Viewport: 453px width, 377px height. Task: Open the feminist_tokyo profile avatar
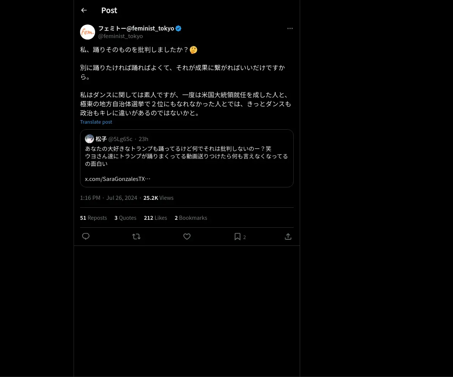click(88, 32)
